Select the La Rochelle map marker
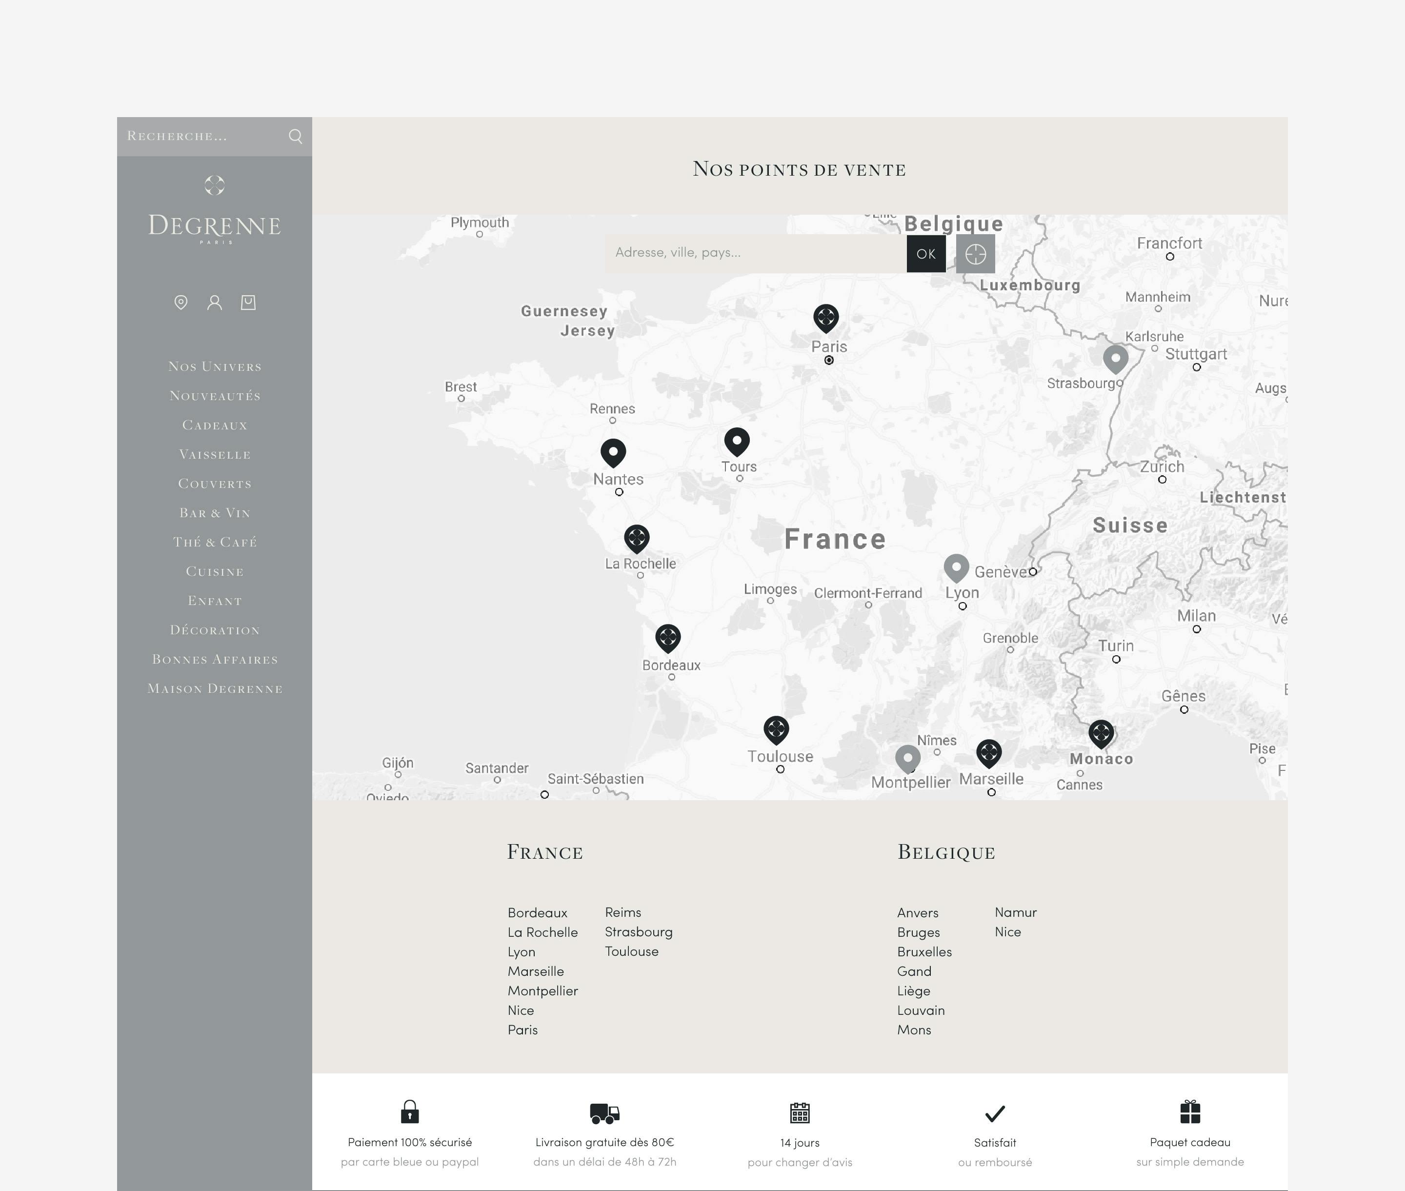1405x1191 pixels. (x=637, y=539)
